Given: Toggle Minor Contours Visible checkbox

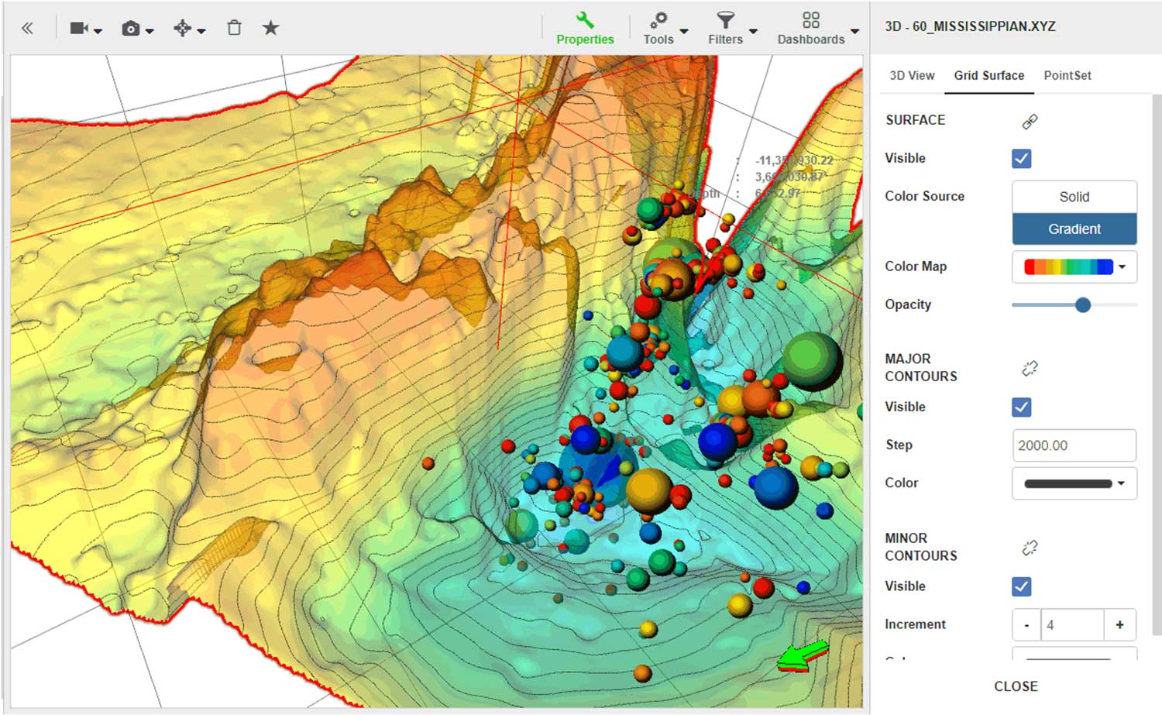Looking at the screenshot, I should [1022, 587].
